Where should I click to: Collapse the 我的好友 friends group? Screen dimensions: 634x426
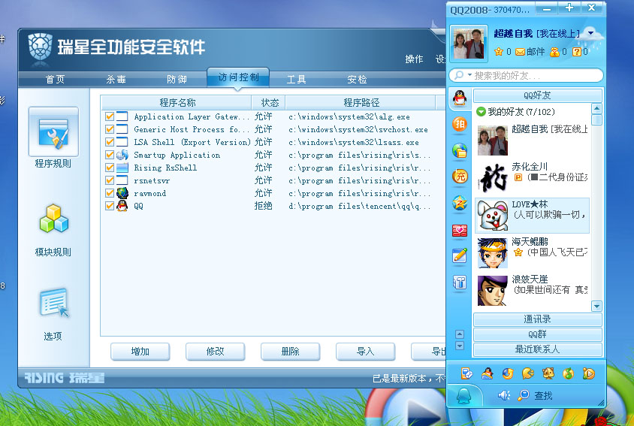(x=481, y=112)
